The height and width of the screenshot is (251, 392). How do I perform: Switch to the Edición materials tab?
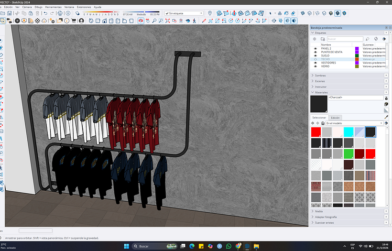pyautogui.click(x=335, y=118)
